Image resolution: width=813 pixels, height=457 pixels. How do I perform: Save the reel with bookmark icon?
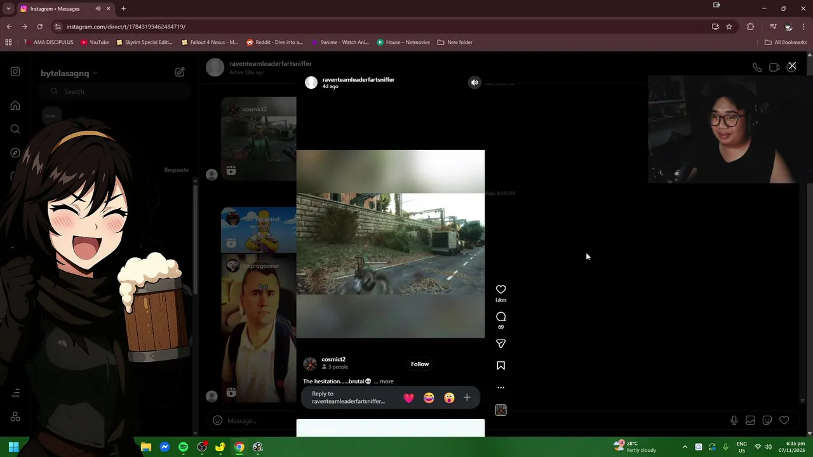tap(501, 366)
